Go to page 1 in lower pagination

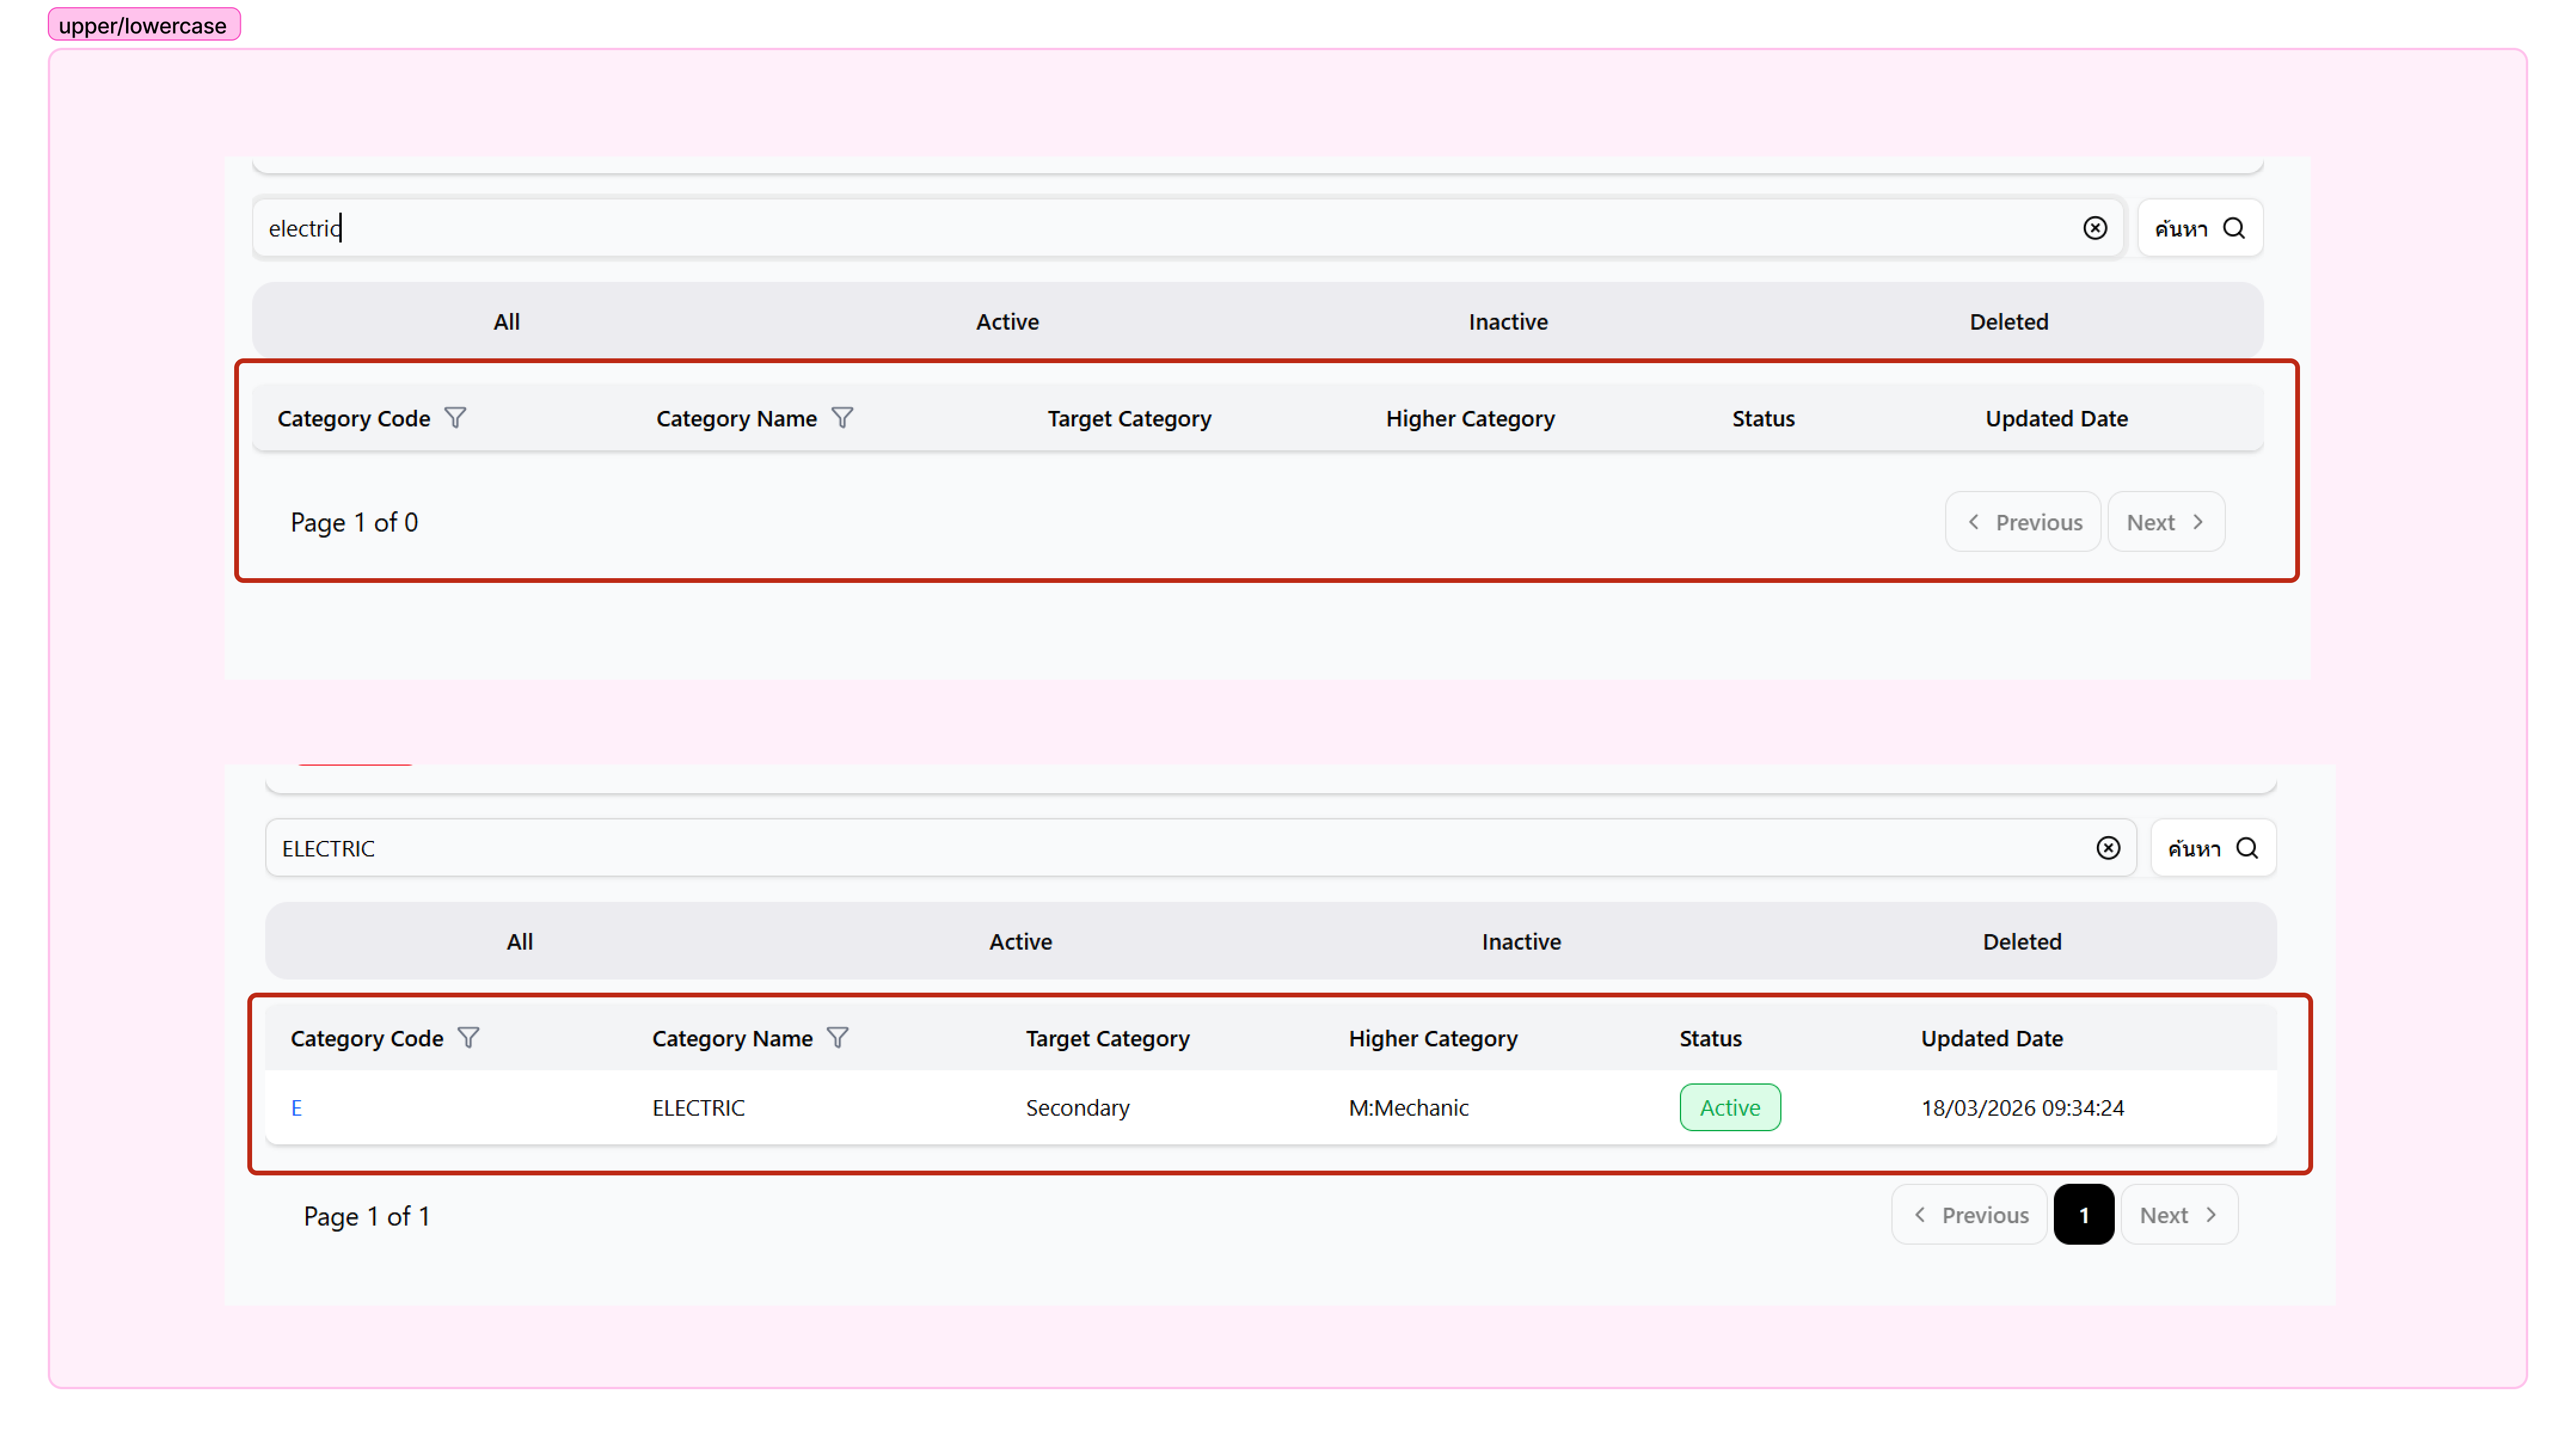pos(2083,1215)
